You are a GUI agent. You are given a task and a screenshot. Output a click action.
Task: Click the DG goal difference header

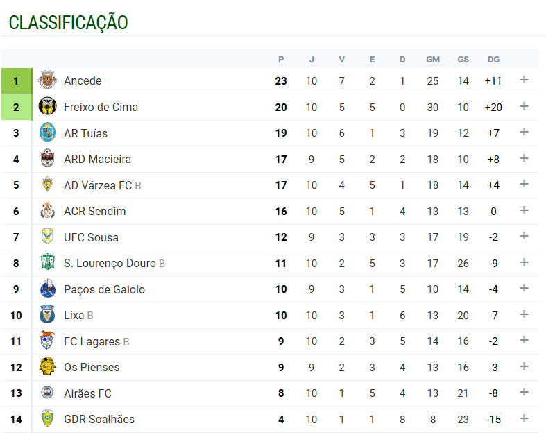coord(493,60)
